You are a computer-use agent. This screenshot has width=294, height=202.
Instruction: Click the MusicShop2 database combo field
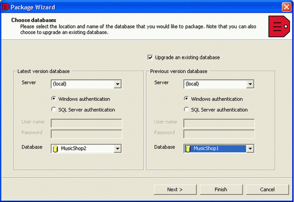click(x=86, y=149)
